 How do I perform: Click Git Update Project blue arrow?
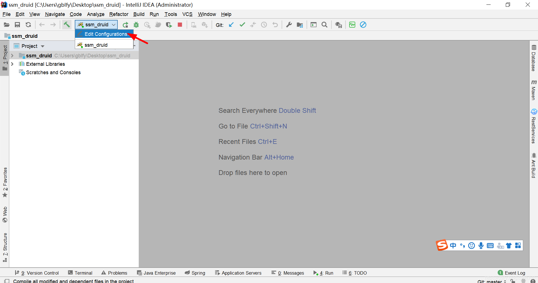(231, 25)
